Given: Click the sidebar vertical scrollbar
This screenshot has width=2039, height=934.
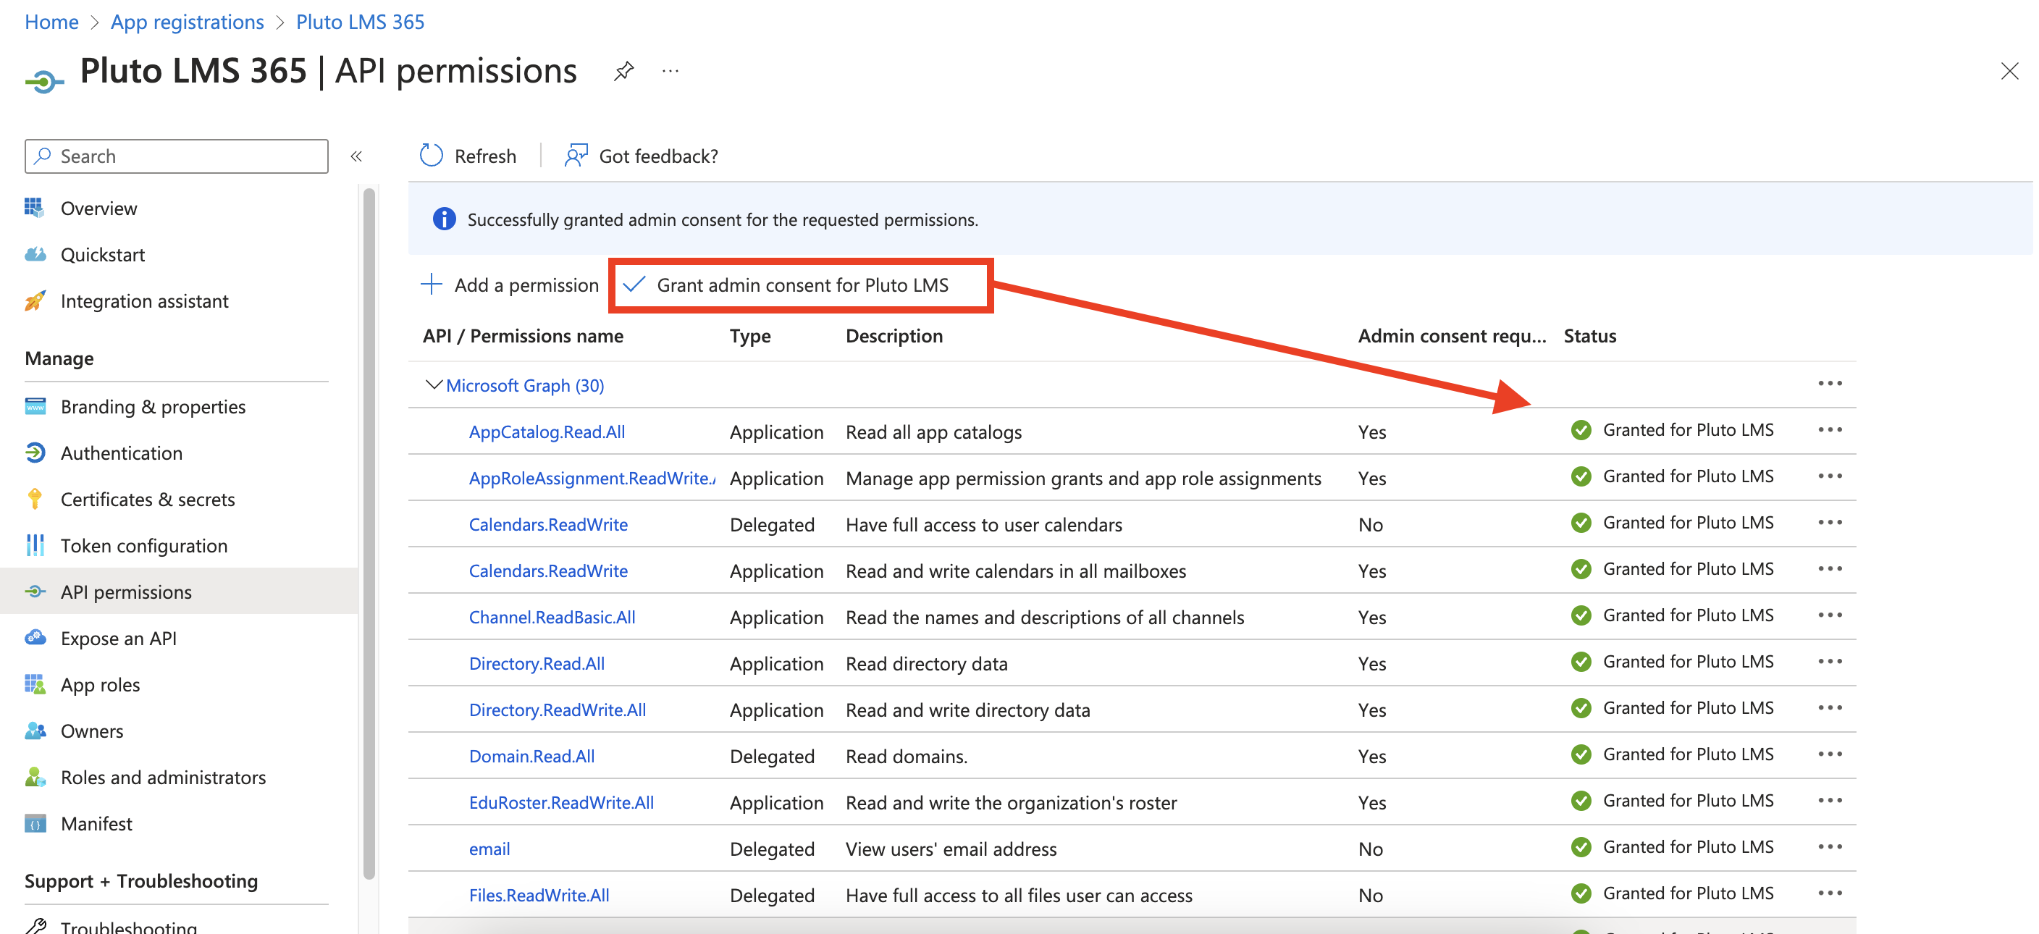Looking at the screenshot, I should click(369, 533).
